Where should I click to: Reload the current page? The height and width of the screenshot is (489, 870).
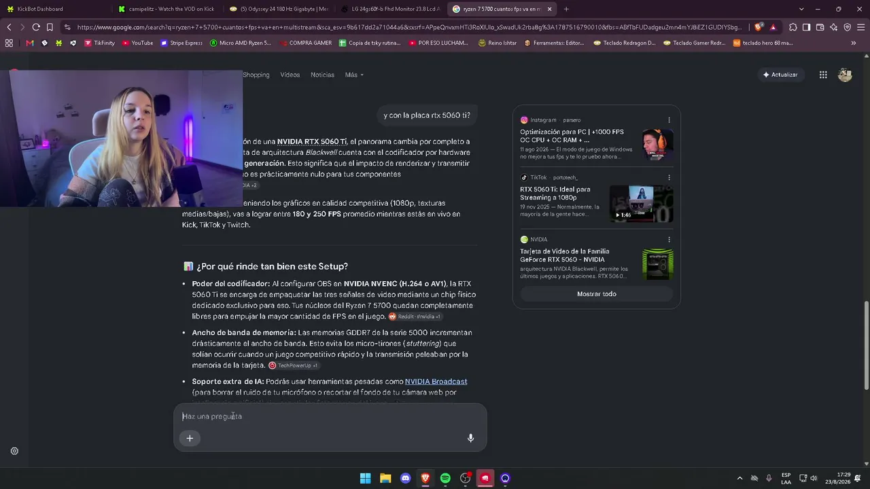coord(36,27)
